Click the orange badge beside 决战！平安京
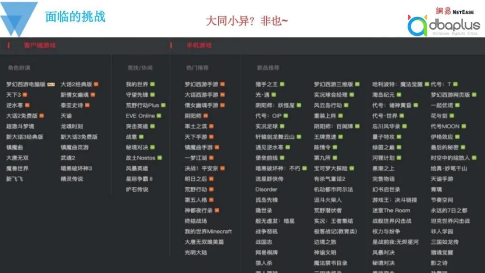485x273 pixels. pos(222,168)
